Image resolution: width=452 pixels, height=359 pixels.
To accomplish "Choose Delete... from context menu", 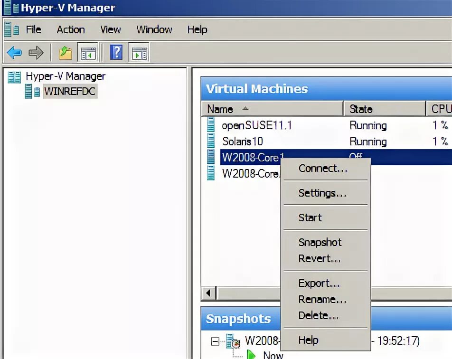I will pos(325,316).
